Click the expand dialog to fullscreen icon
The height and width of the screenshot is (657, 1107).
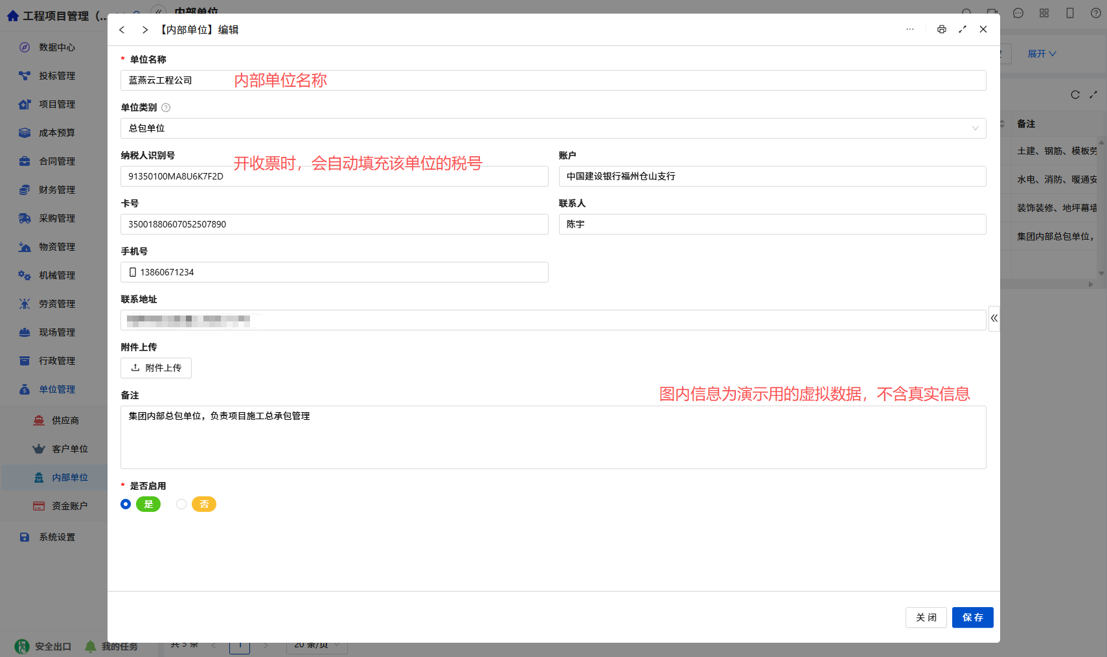[x=963, y=29]
